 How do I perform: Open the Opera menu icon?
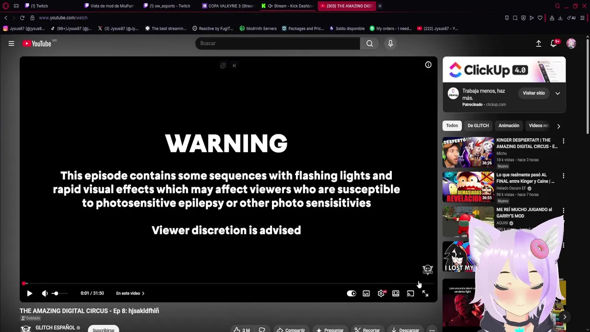pyautogui.click(x=6, y=6)
